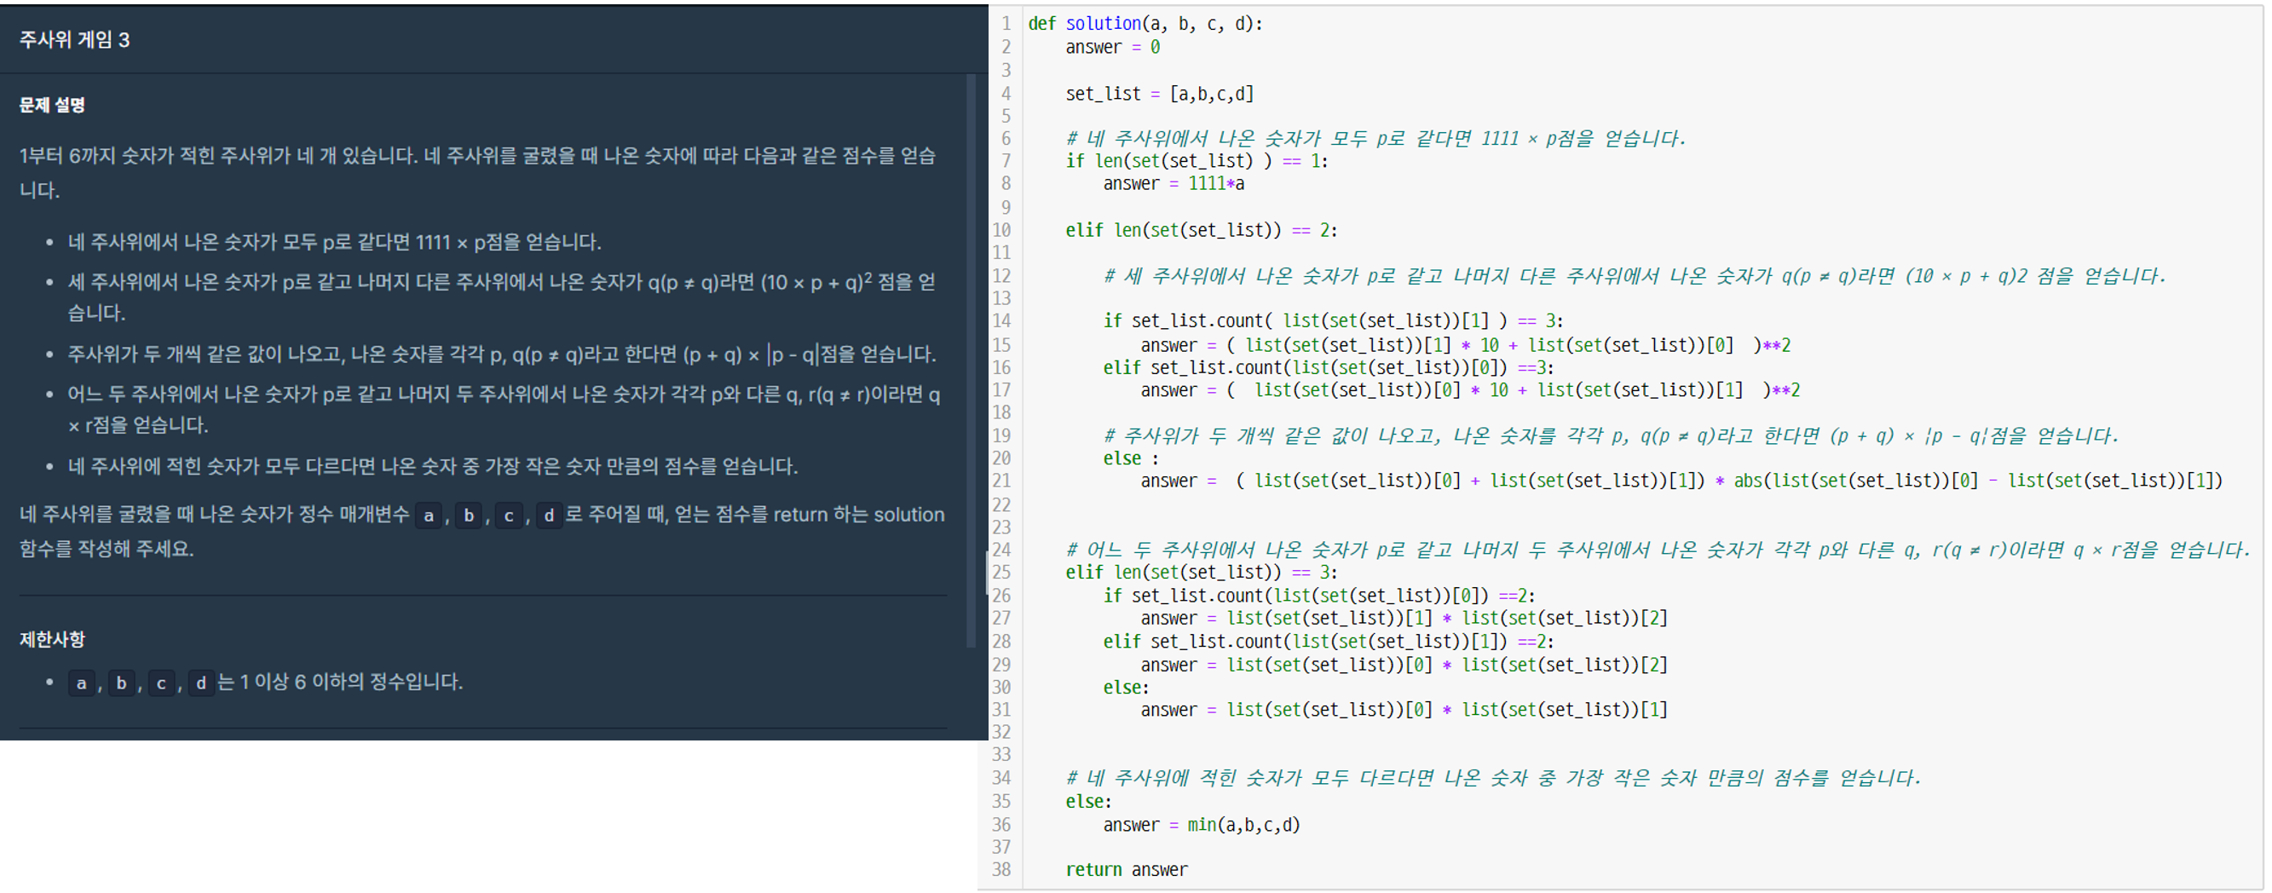Click the 'else:' statement on line 30
This screenshot has width=2272, height=893.
coord(1127,688)
